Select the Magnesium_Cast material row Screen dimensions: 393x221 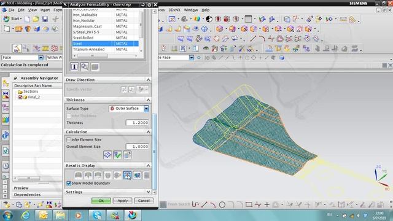(105, 26)
